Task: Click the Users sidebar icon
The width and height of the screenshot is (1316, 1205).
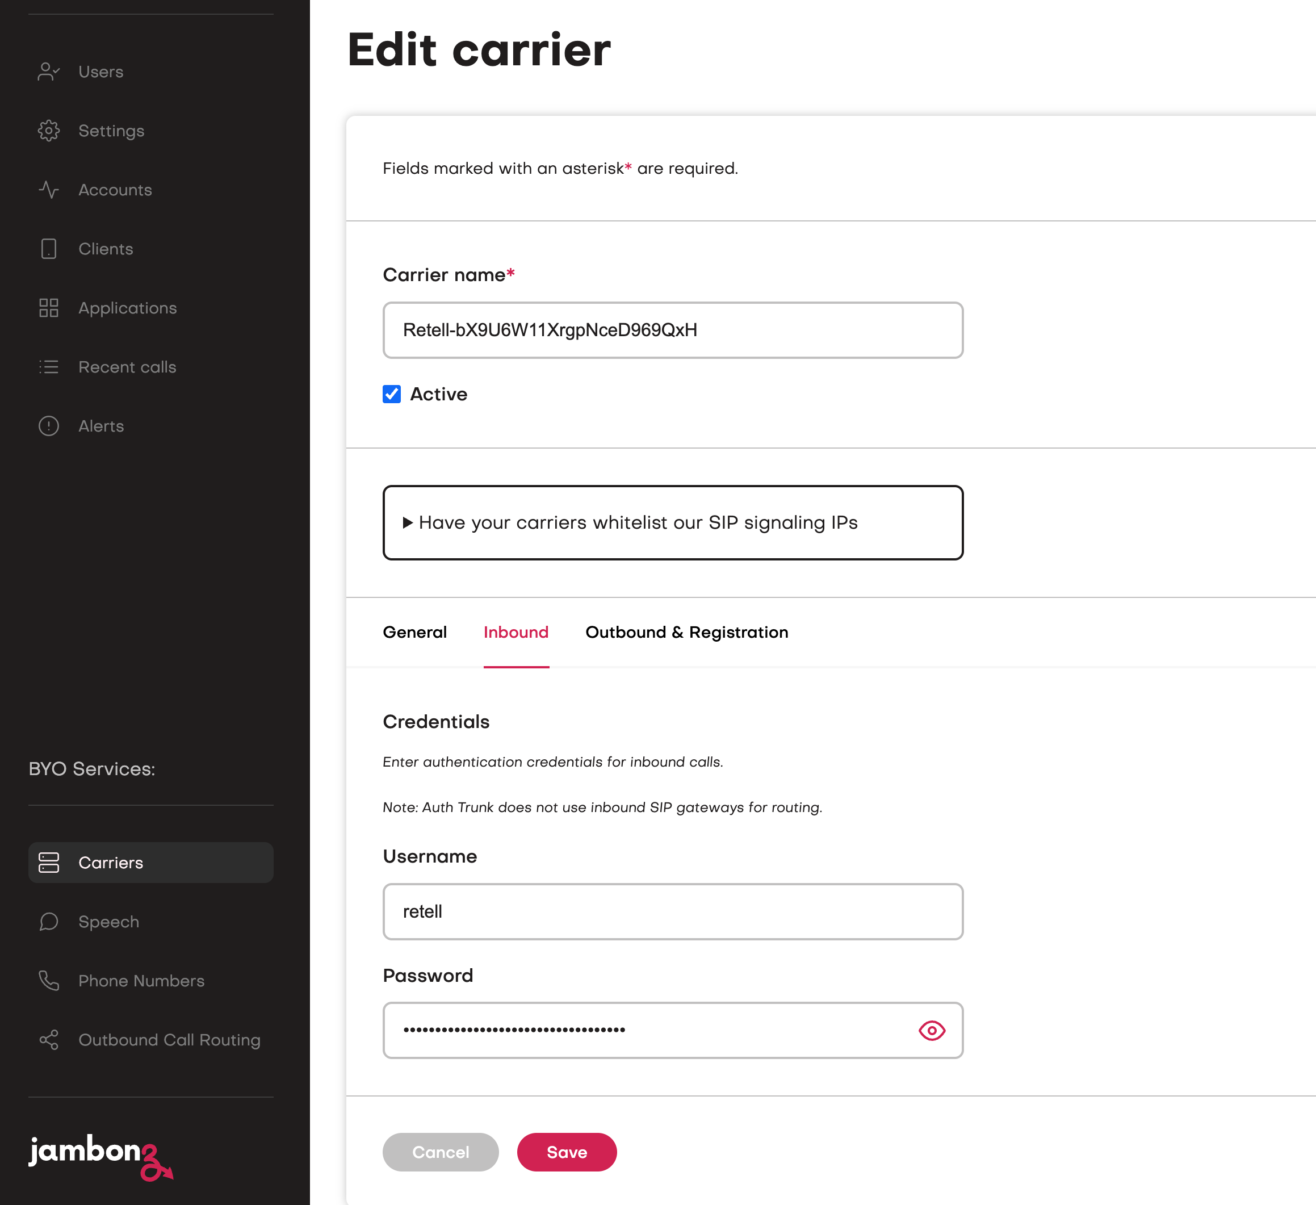Action: 49,72
